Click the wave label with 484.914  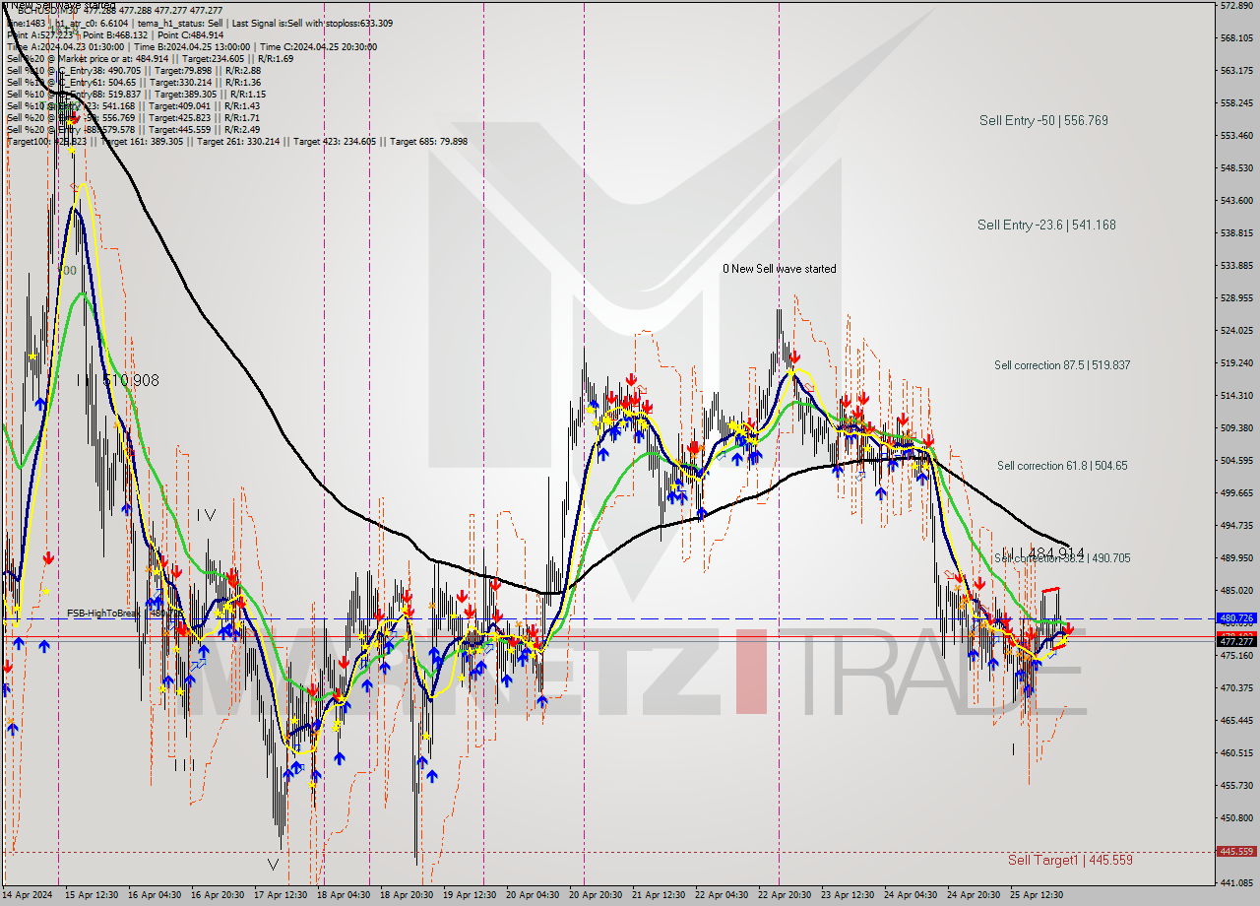[x=1043, y=553]
